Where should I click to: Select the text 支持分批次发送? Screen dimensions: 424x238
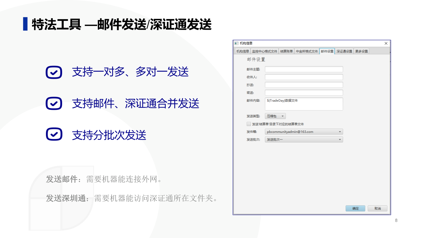tap(109, 135)
